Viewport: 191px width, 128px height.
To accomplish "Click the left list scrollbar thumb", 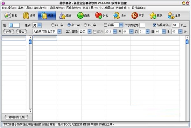I will pos(30,42).
